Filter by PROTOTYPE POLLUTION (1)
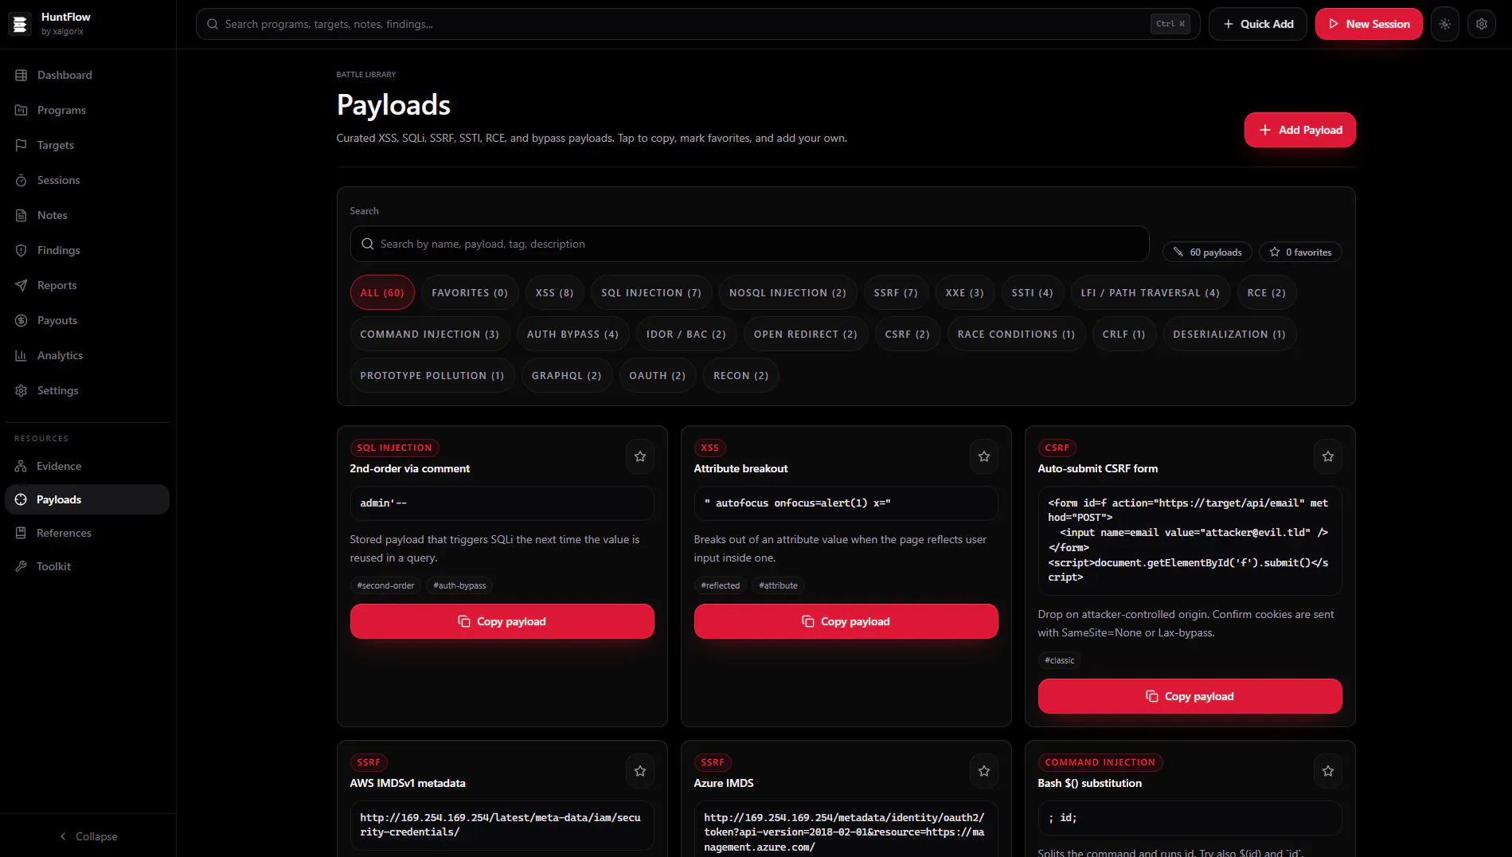 pyautogui.click(x=432, y=375)
